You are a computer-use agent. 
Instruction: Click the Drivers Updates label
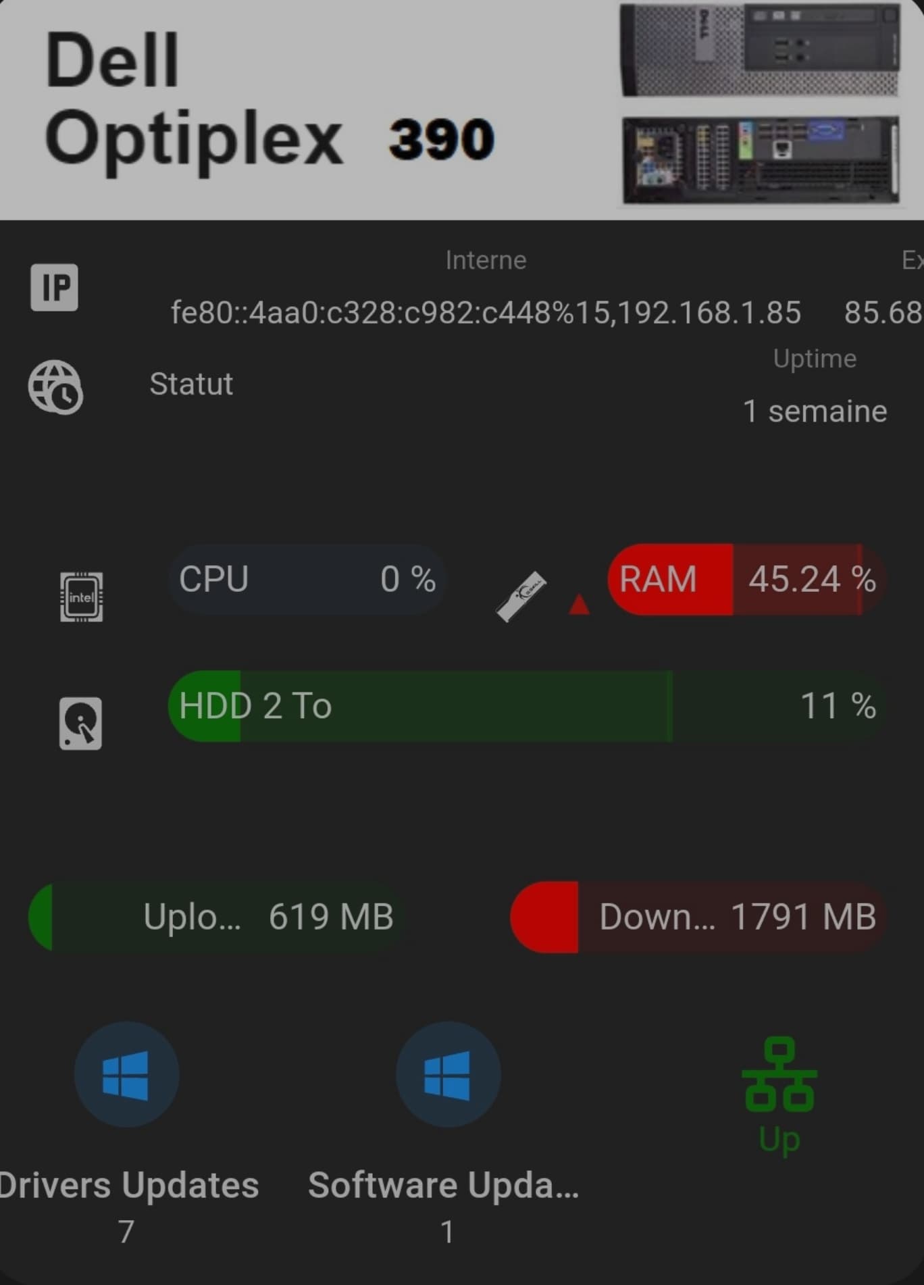point(128,1185)
